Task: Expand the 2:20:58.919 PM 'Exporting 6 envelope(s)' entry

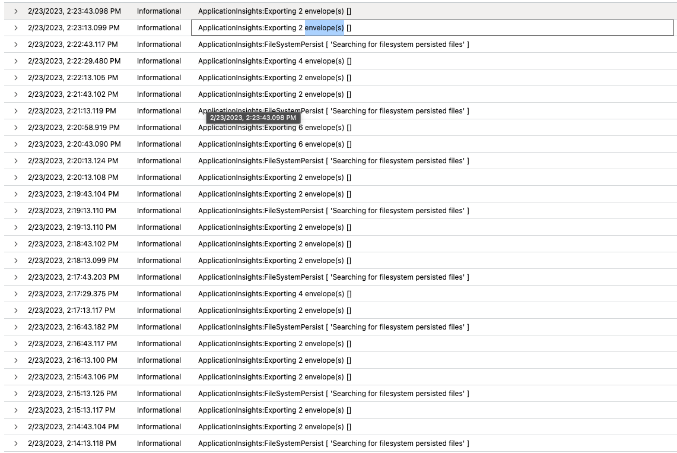Action: pos(16,128)
